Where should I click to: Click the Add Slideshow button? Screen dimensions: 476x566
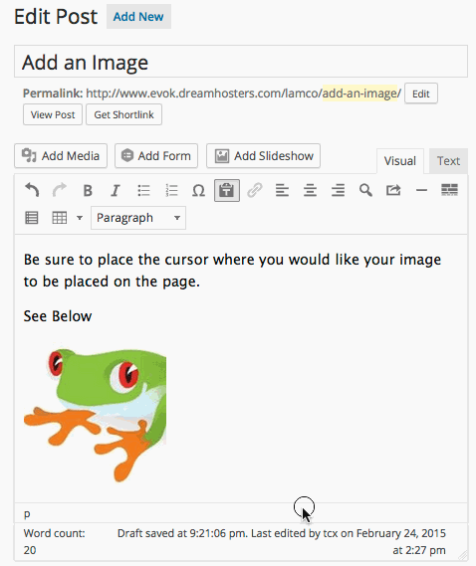tap(263, 156)
